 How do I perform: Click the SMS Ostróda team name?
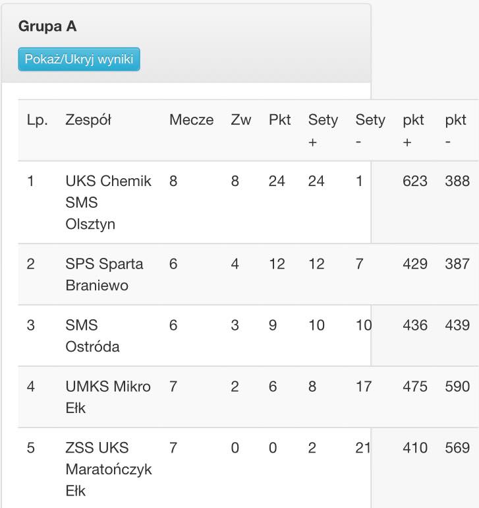(x=92, y=335)
